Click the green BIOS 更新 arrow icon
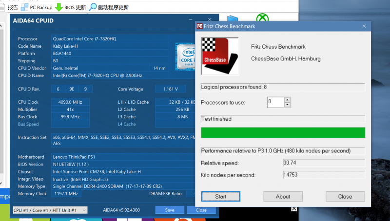Viewport: 390px width, 221px height. coord(59,7)
